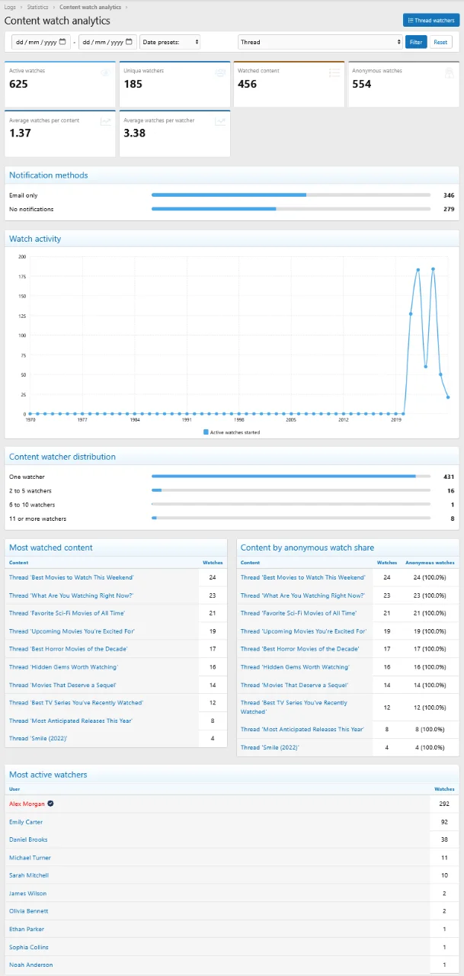Open 'Hidden Gems Worth Watching' in Most watched content
The height and width of the screenshot is (976, 464).
[x=63, y=667]
